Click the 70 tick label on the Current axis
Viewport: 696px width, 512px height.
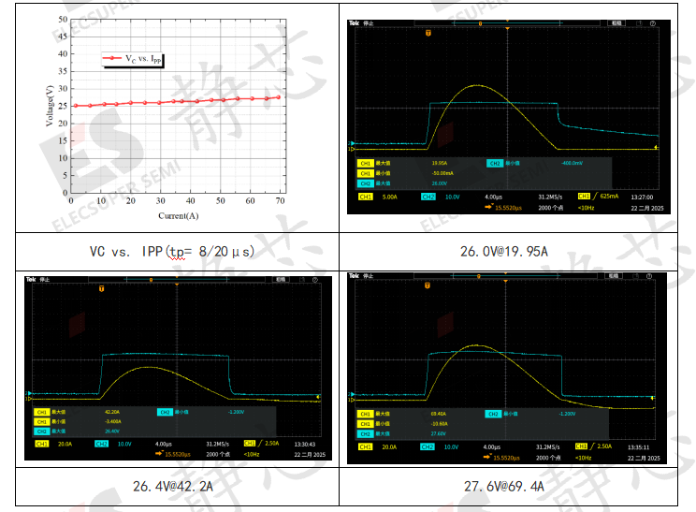click(280, 201)
